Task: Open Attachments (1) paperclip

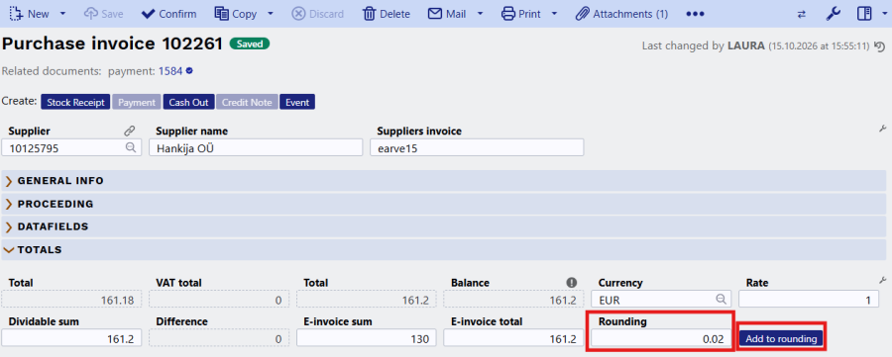Action: [621, 14]
